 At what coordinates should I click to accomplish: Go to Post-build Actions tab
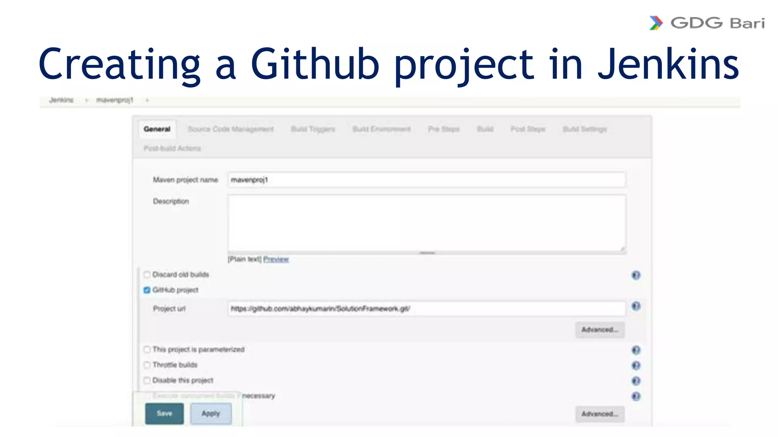[172, 148]
